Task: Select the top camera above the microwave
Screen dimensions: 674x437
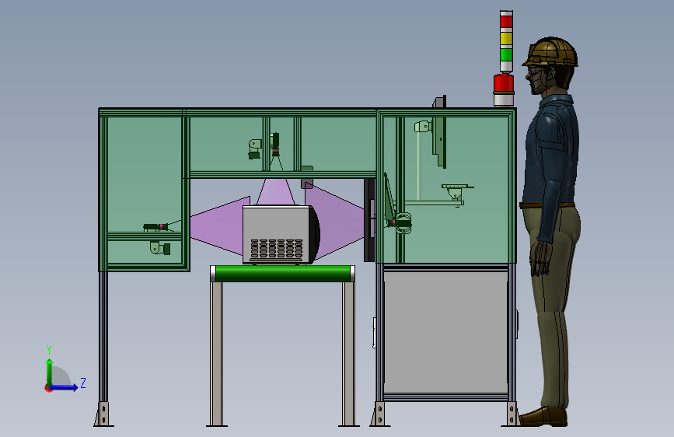Action: 275,144
